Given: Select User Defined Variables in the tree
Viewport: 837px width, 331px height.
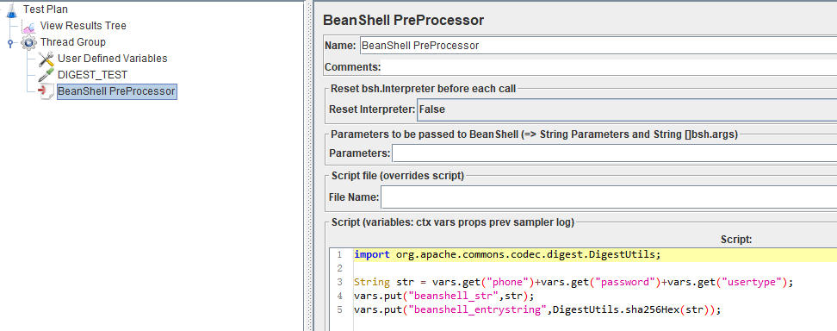Looking at the screenshot, I should (x=112, y=59).
